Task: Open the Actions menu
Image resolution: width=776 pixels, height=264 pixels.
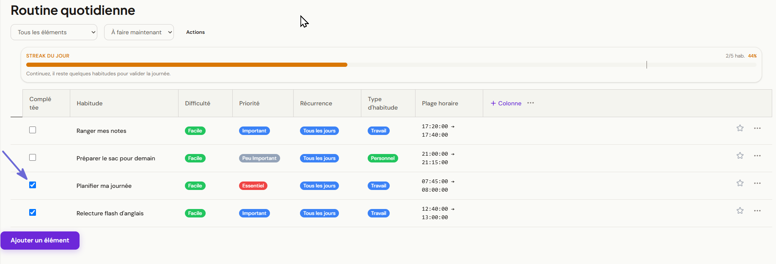Action: (195, 32)
